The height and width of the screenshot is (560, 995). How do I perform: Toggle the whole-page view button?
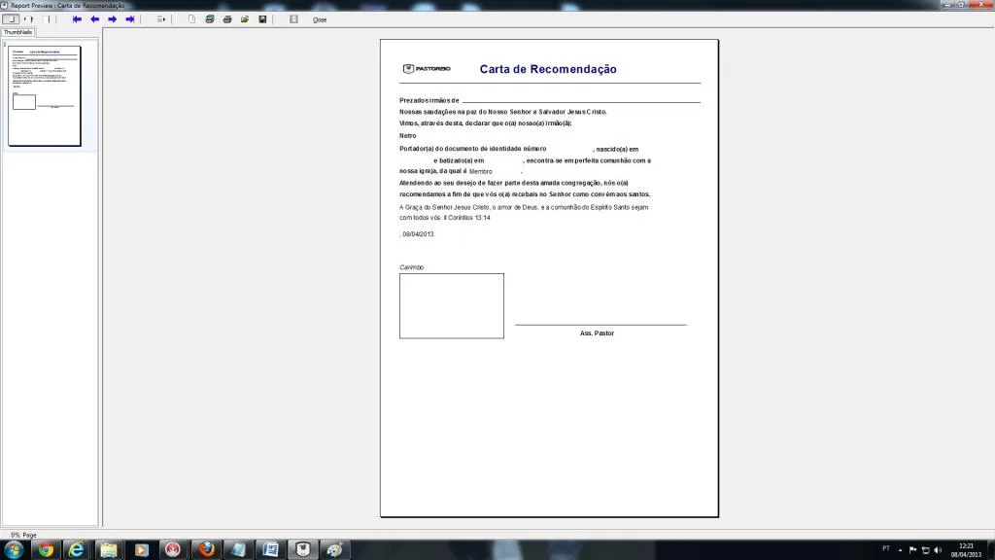pos(11,19)
